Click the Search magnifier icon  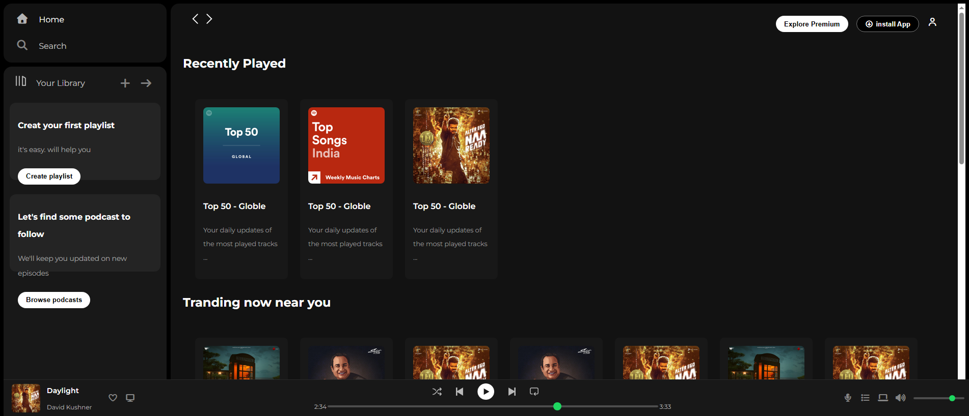22,45
